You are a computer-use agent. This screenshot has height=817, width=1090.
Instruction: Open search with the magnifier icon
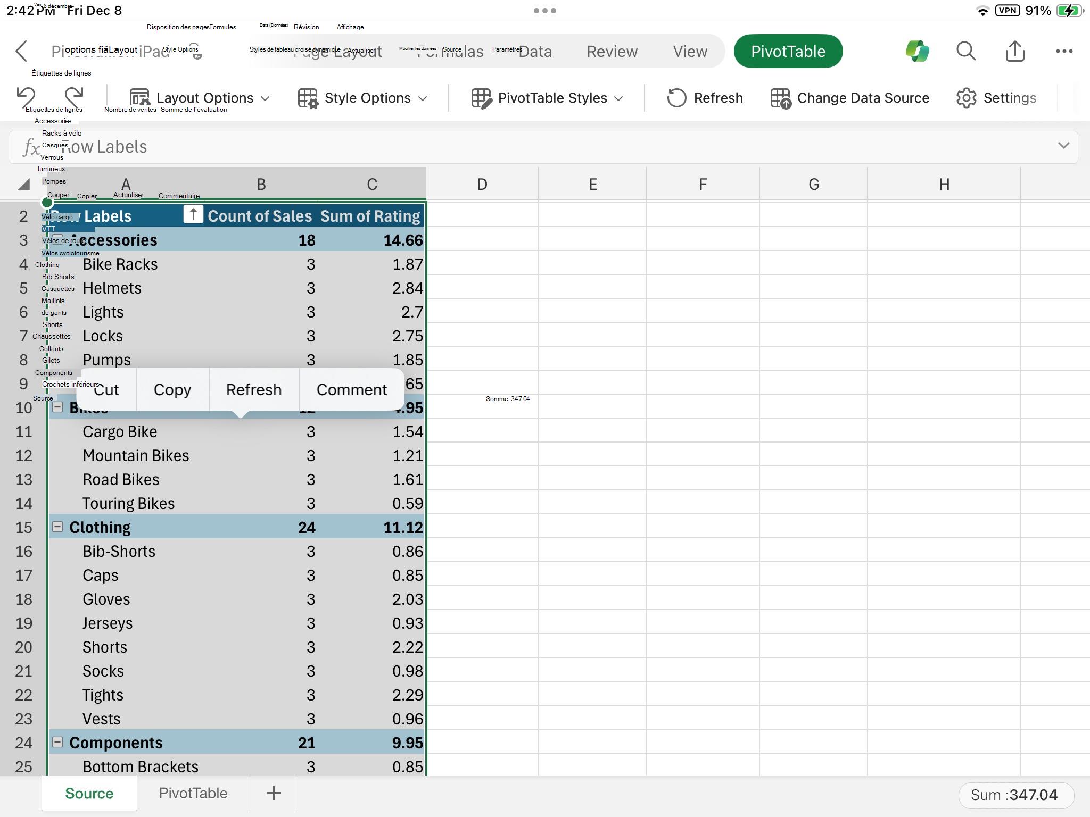[966, 51]
